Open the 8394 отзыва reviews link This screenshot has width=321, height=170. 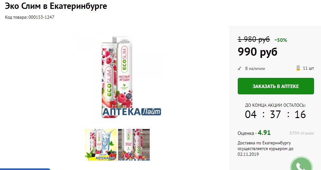[x=302, y=133]
